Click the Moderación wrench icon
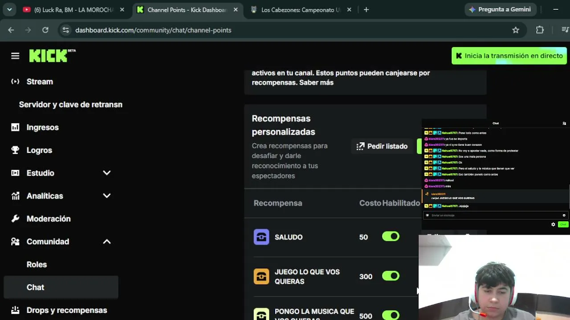Viewport: 570px width, 320px height. pyautogui.click(x=15, y=219)
